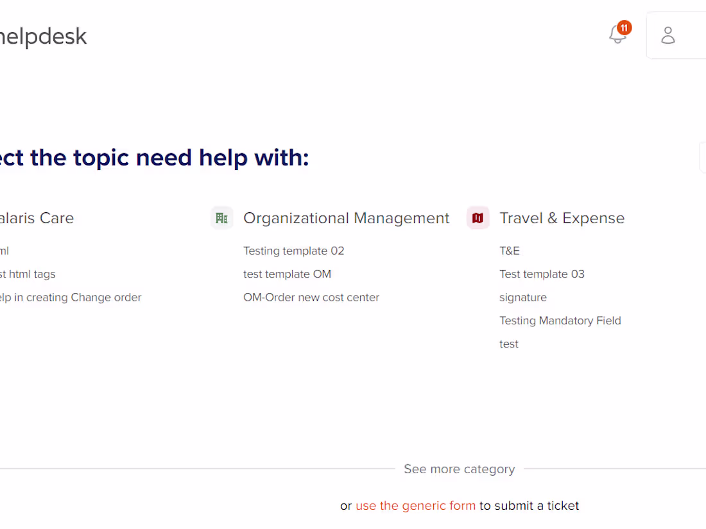Screen dimensions: 706x529
Task: Click the notification bell icon
Action: click(616, 35)
